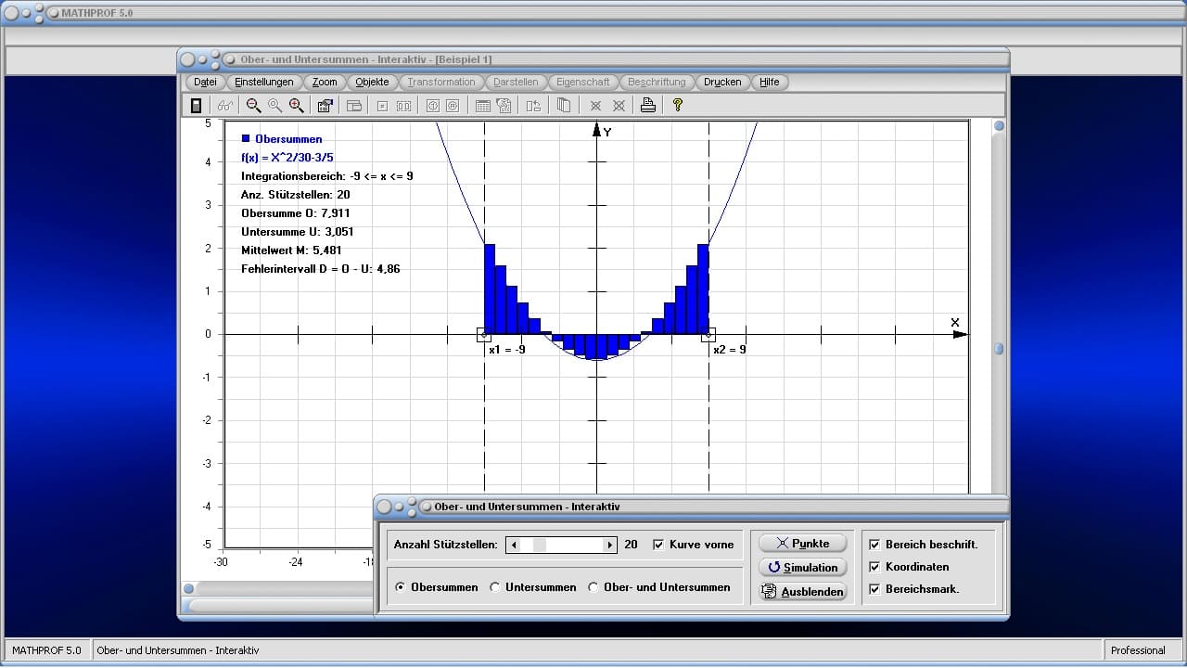This screenshot has height=668, width=1187.
Task: Select the Ober- und Untersummen radio button
Action: pyautogui.click(x=593, y=587)
